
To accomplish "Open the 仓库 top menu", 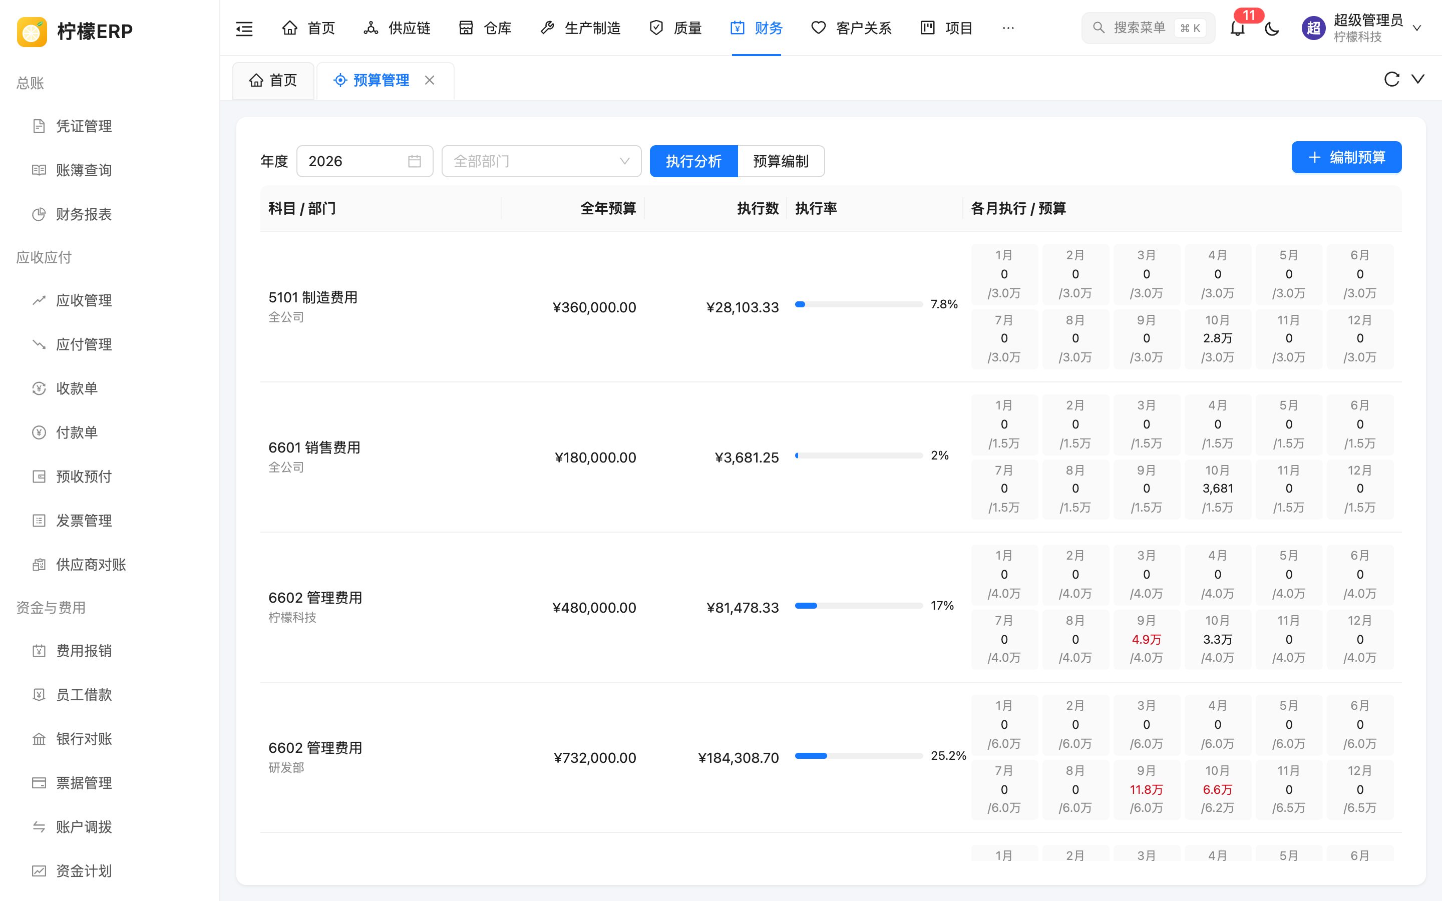I will (485, 28).
